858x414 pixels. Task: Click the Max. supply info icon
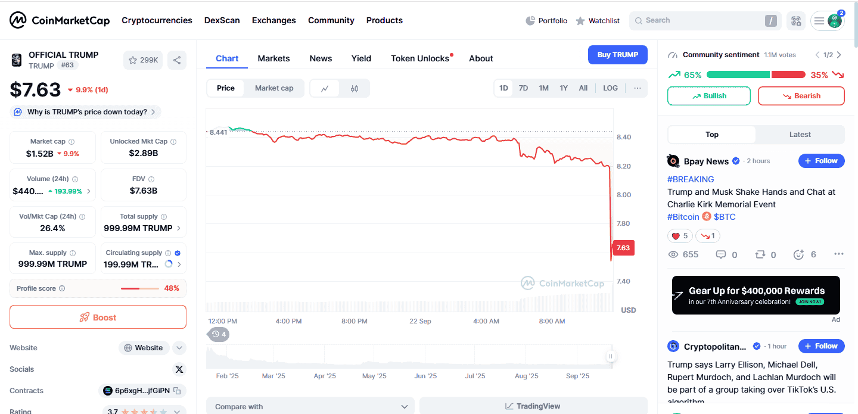(x=73, y=253)
